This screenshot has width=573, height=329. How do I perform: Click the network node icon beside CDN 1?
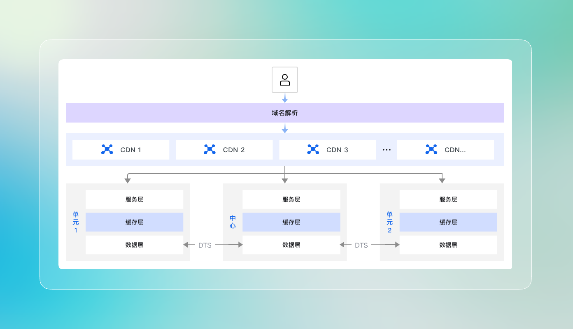107,150
